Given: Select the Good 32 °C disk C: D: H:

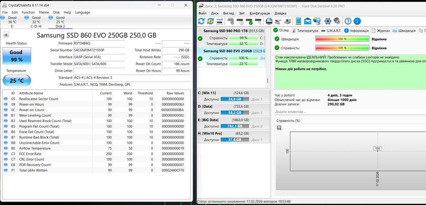Looking at the screenshot, I should click(36, 22).
